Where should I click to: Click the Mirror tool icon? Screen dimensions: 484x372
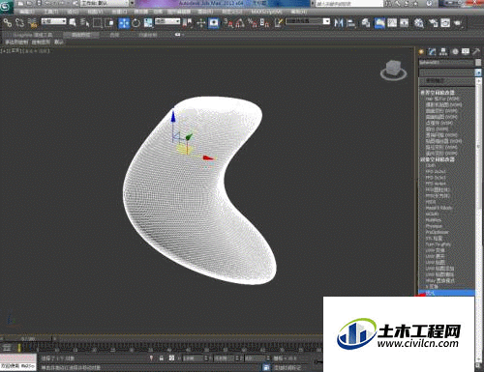[339, 23]
